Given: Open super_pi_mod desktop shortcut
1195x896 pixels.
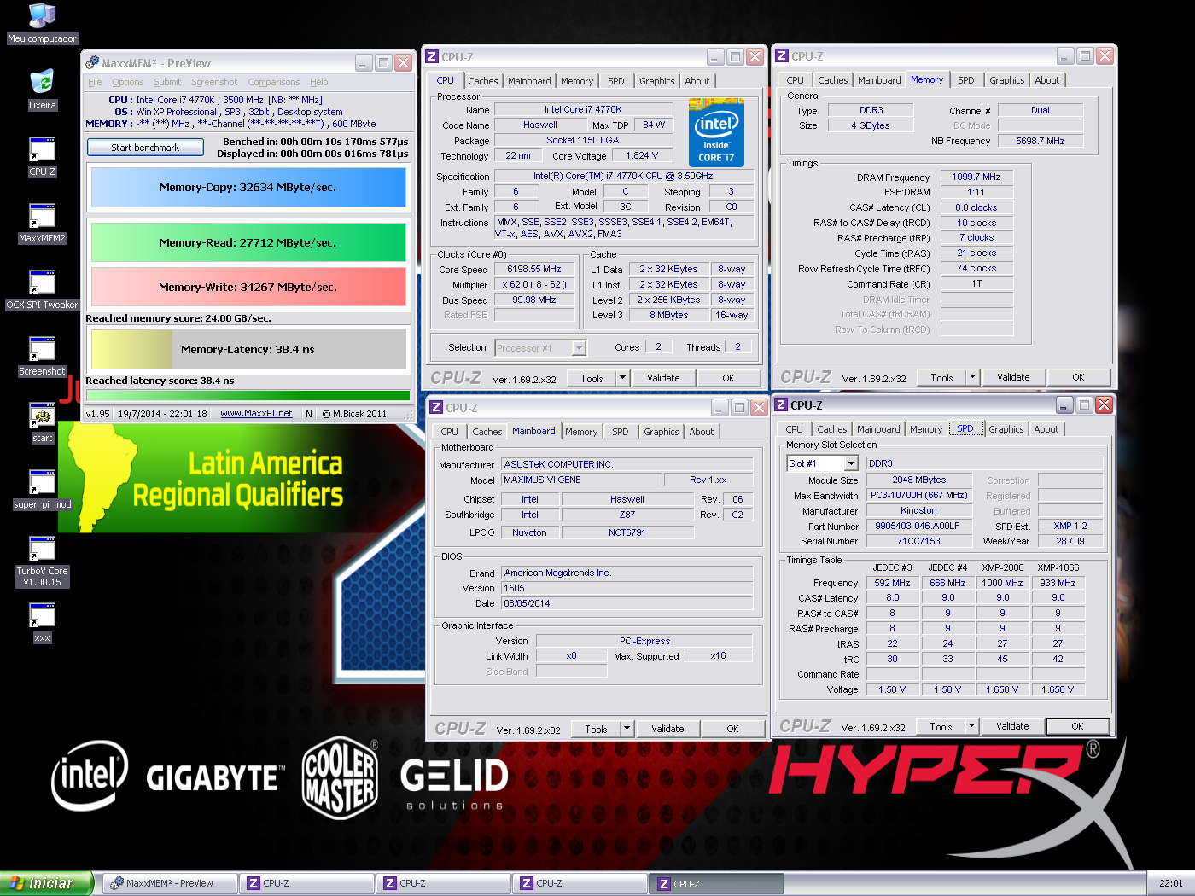Looking at the screenshot, I should pyautogui.click(x=42, y=490).
